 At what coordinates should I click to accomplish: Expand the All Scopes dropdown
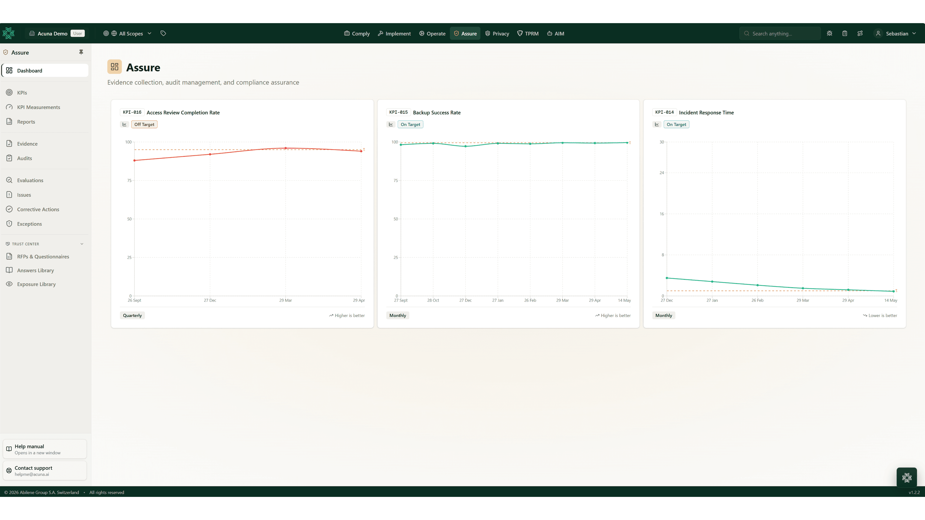click(127, 33)
